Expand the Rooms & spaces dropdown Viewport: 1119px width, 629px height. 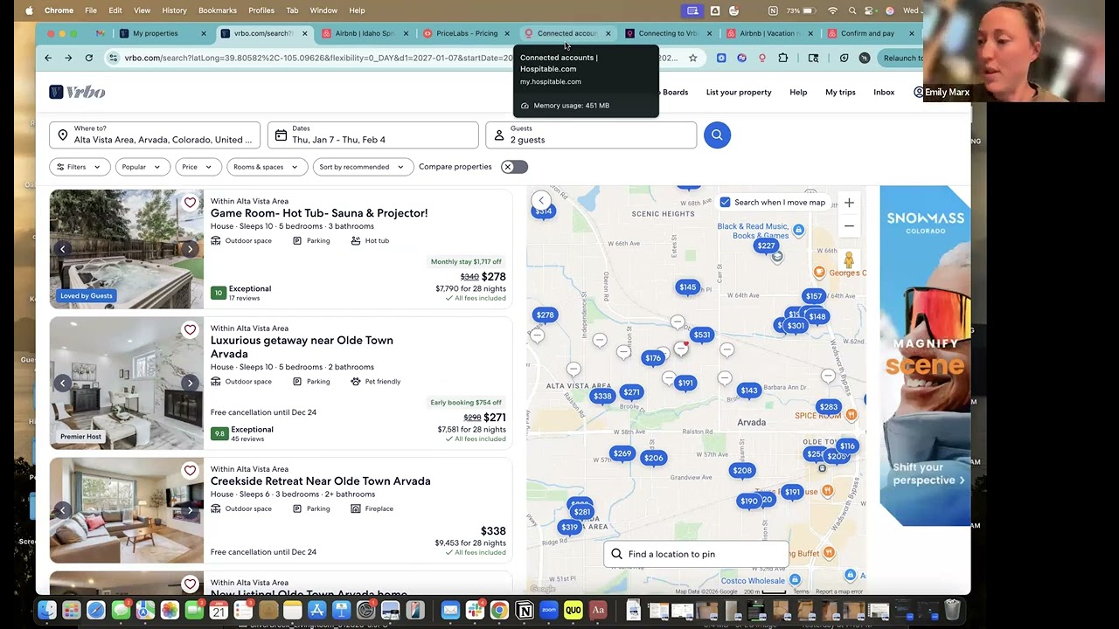click(267, 167)
